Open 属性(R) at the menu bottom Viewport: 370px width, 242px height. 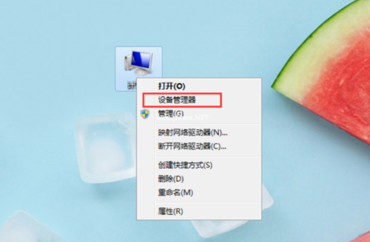point(170,211)
